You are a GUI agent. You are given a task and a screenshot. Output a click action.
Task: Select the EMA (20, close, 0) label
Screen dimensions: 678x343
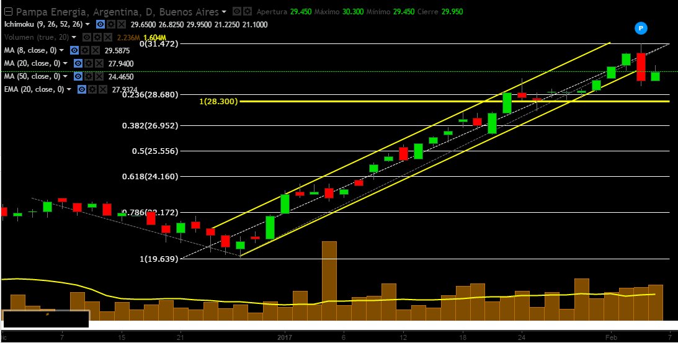[34, 89]
